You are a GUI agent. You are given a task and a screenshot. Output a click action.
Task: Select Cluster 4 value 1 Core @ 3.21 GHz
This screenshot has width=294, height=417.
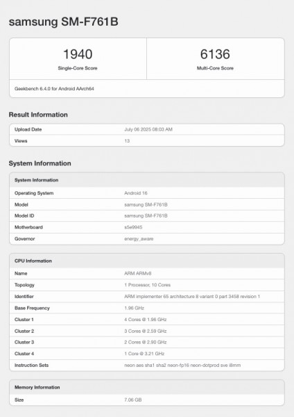coord(144,354)
